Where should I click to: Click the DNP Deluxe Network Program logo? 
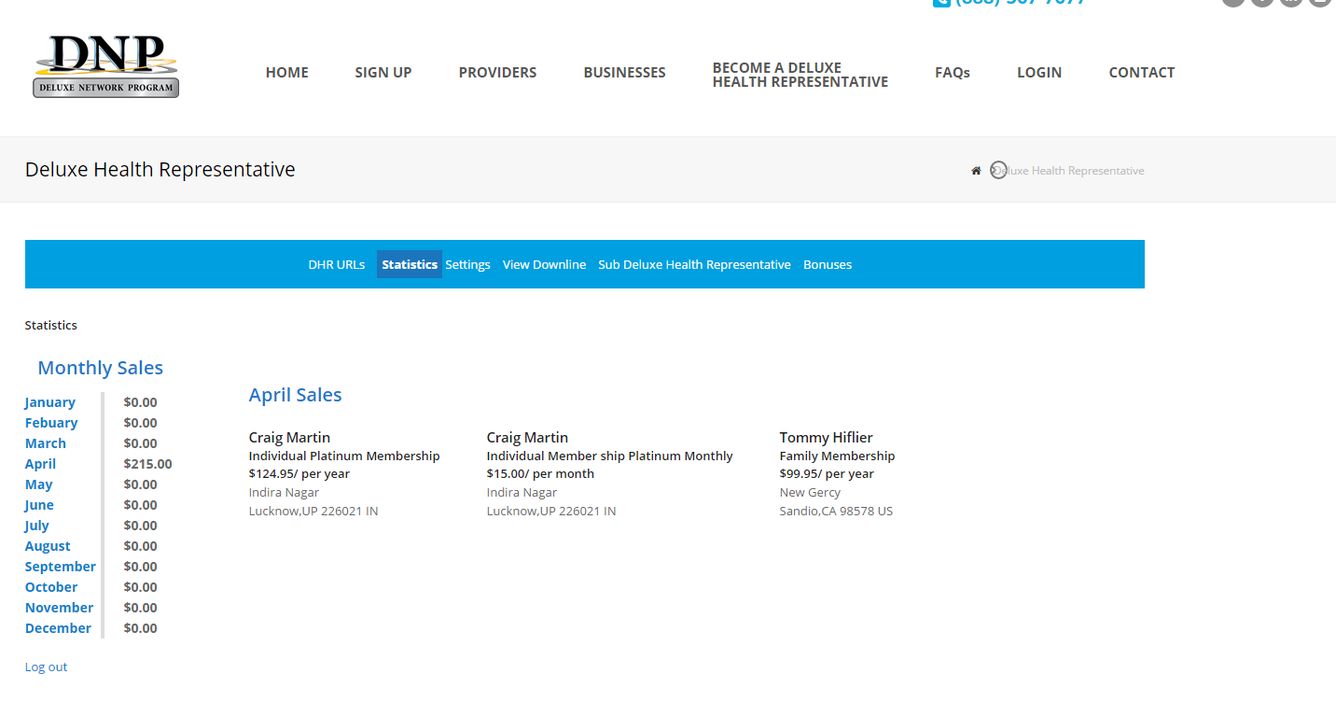tap(106, 65)
